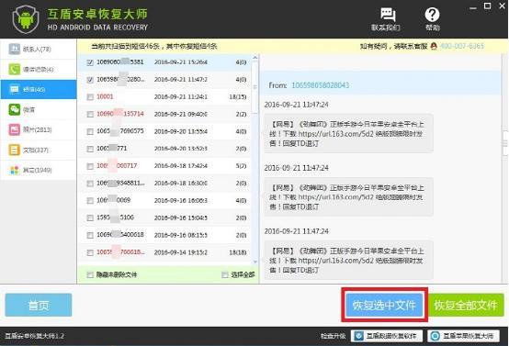Click the message list scroll down arrow
The width and height of the screenshot is (509, 346).
[254, 262]
